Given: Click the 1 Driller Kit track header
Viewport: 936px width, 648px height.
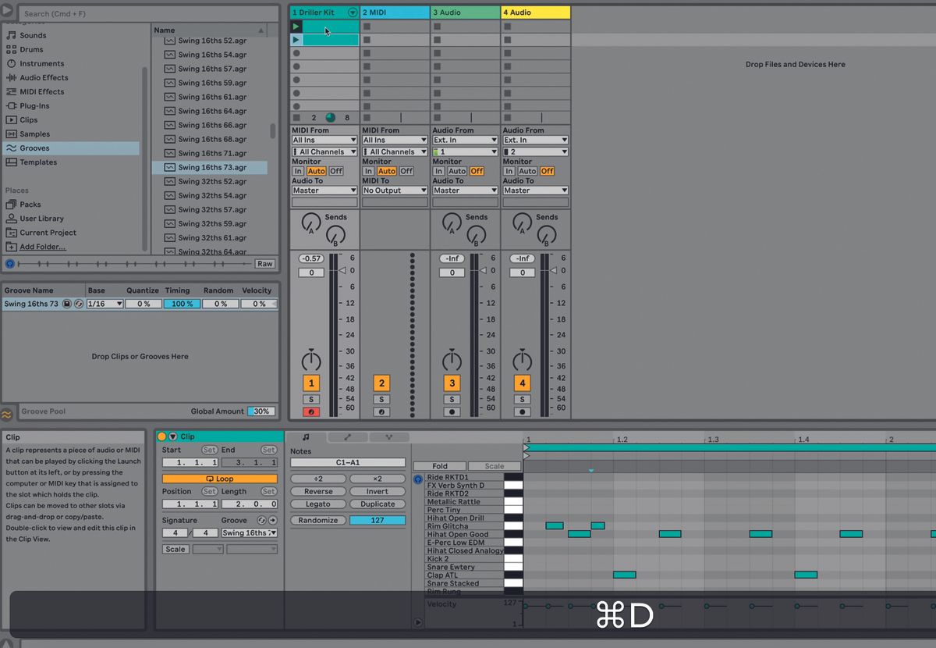Looking at the screenshot, I should coord(320,12).
